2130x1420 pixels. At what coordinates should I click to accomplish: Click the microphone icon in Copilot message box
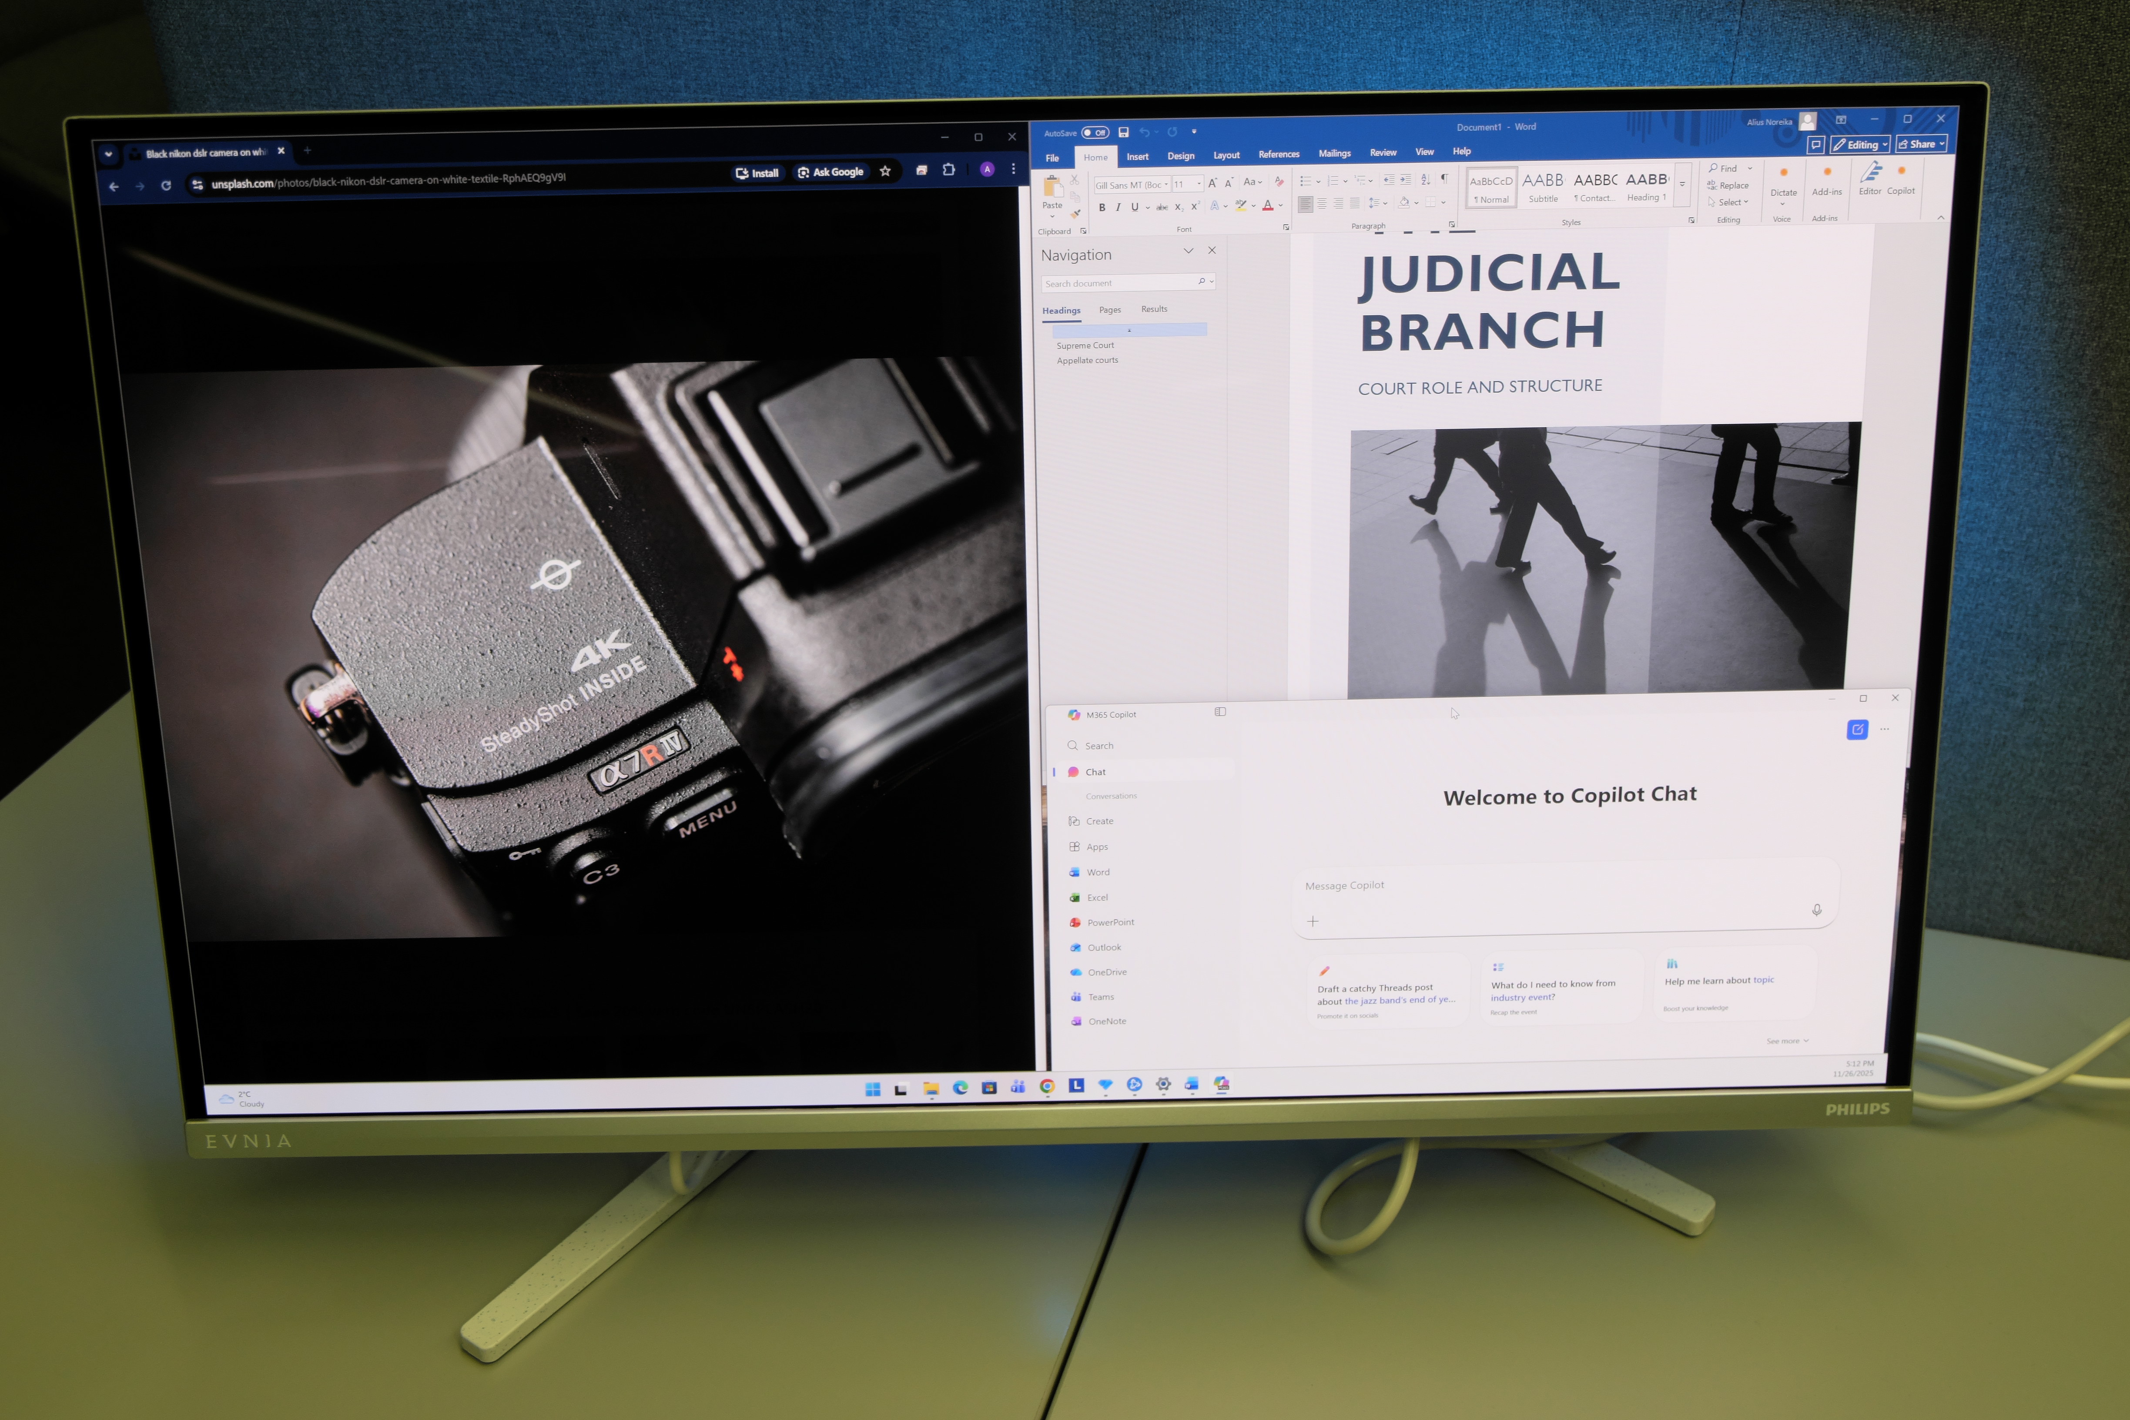coord(1817,909)
